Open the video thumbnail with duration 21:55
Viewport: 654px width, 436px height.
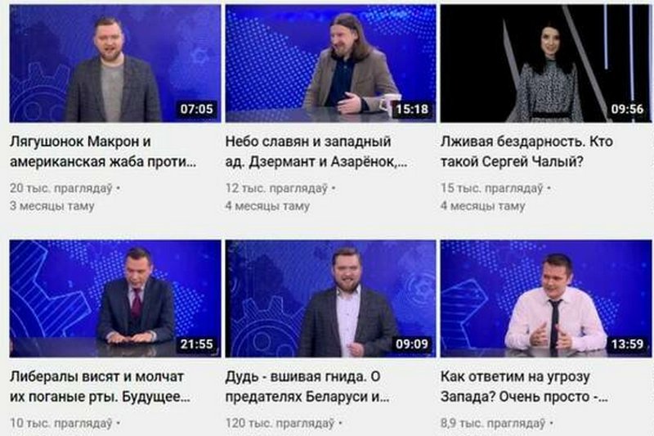[115, 299]
